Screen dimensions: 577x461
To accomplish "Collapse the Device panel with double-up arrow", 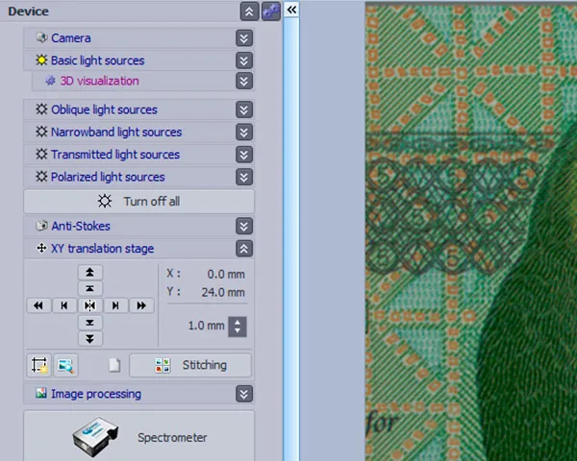I will (249, 12).
